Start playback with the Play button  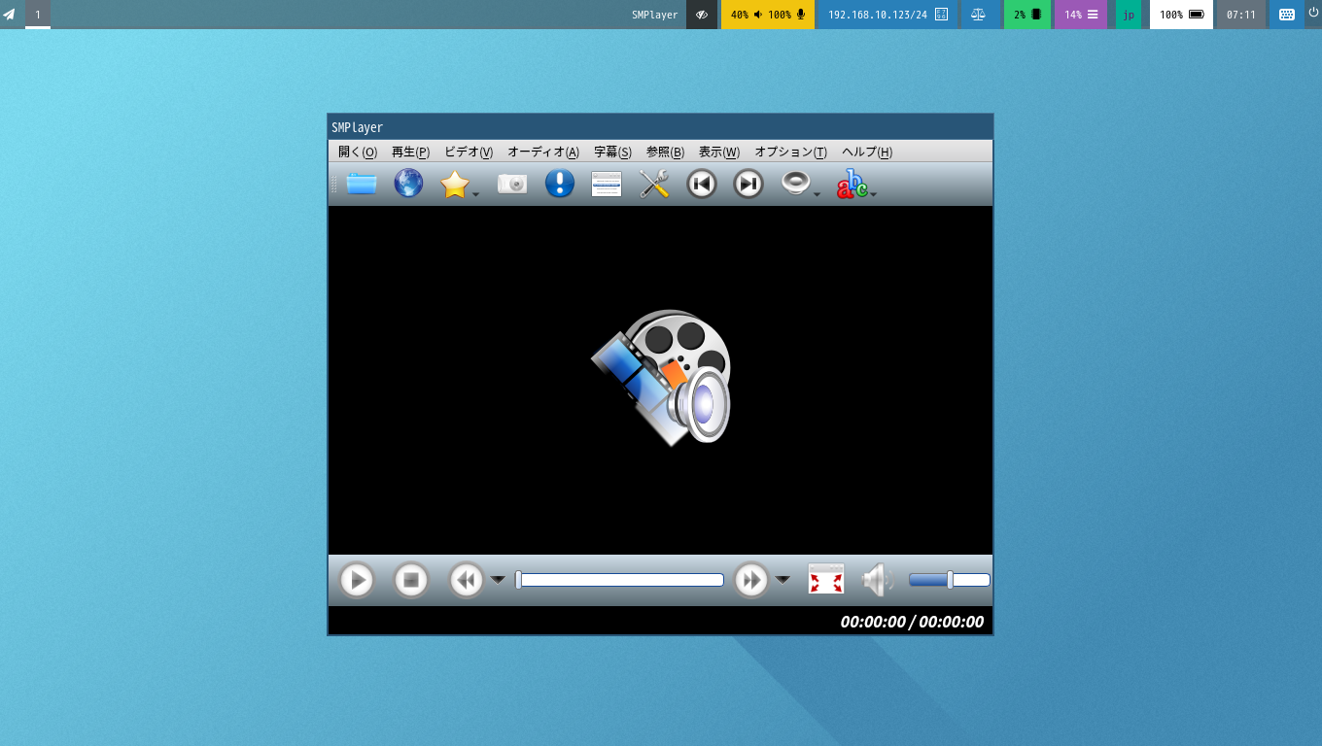click(x=357, y=581)
